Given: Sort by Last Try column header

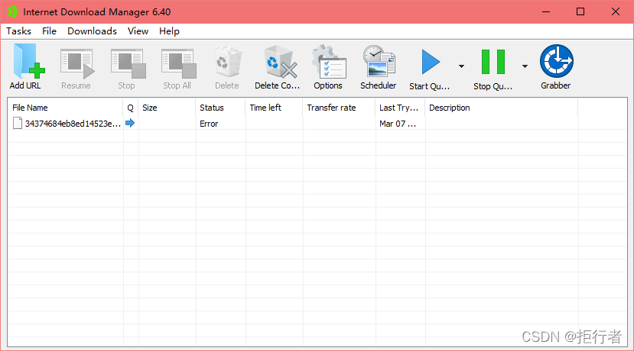Looking at the screenshot, I should (400, 108).
